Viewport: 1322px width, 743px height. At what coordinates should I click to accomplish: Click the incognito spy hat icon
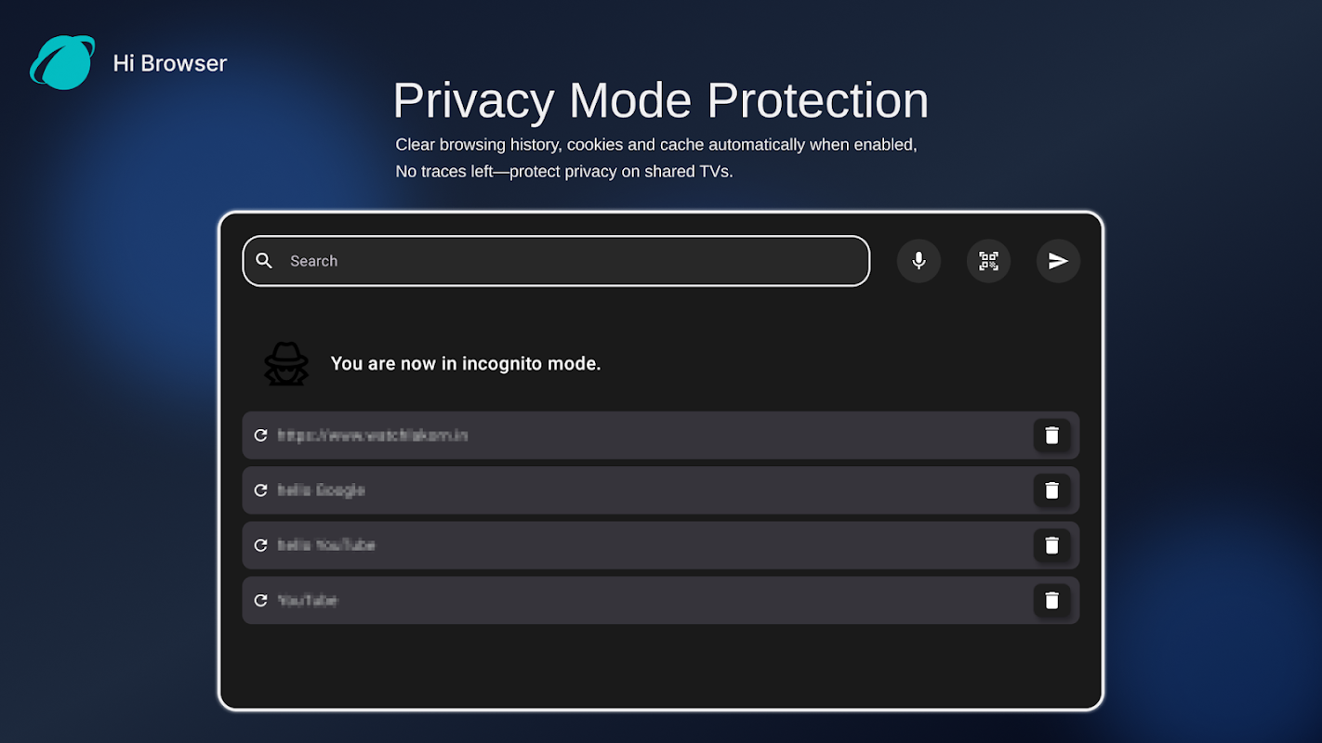(x=285, y=364)
